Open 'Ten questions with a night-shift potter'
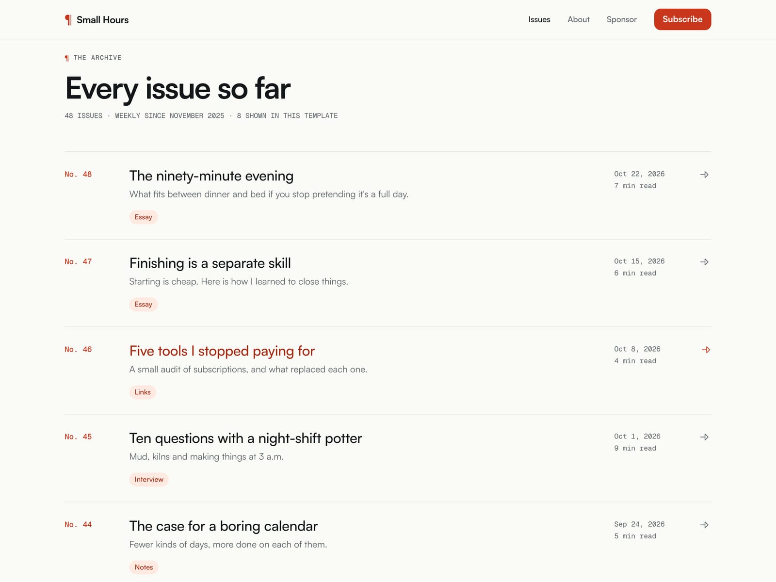This screenshot has height=582, width=776. [x=245, y=438]
